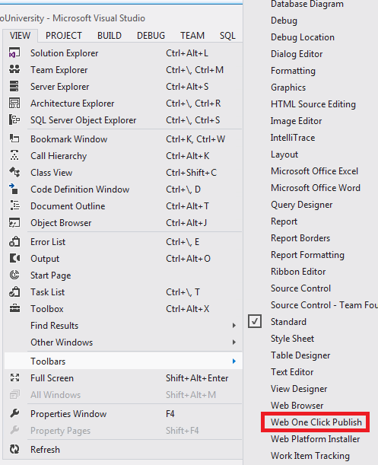The width and height of the screenshot is (378, 465).
Task: Click the Error List icon
Action: 14,242
